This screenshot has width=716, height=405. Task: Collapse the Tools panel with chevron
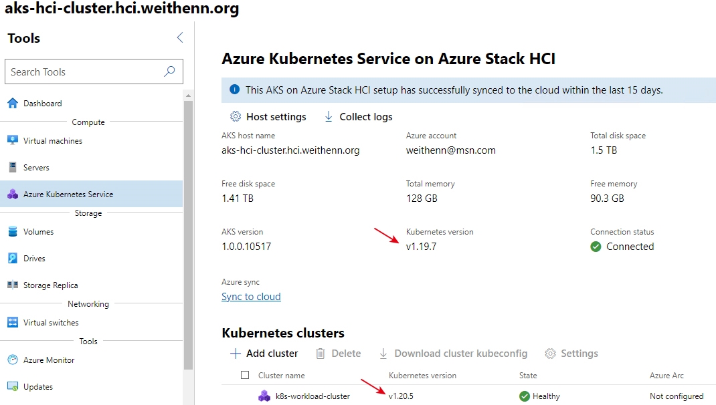pos(180,37)
